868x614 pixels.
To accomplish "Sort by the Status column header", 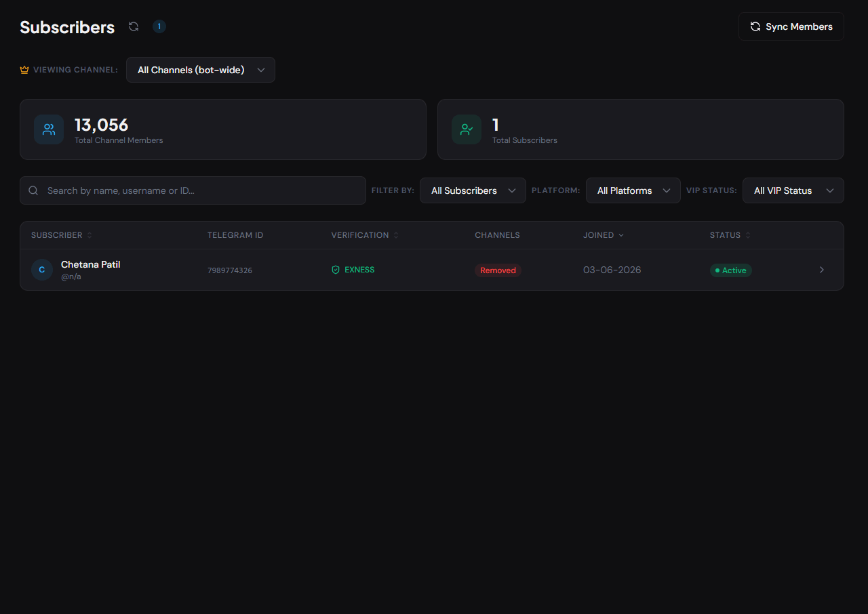I will [730, 235].
